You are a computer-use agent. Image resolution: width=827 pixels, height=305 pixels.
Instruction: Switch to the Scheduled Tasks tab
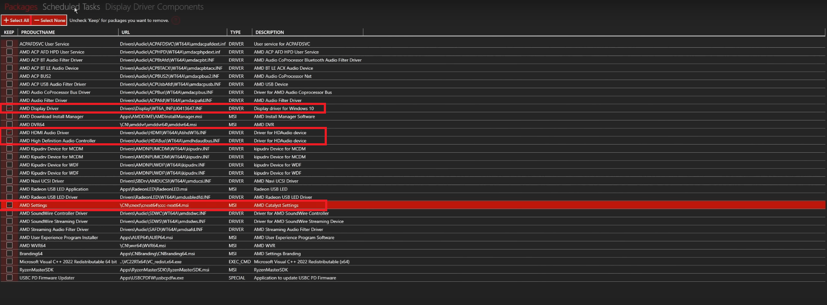pos(71,7)
